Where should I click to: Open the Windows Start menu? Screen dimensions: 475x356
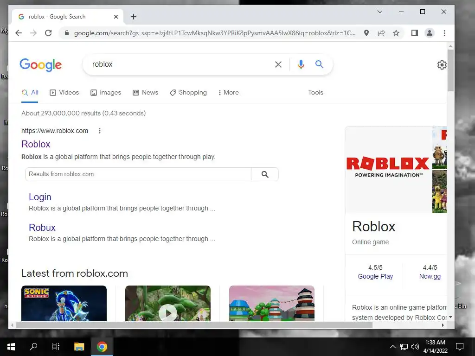[x=11, y=347]
